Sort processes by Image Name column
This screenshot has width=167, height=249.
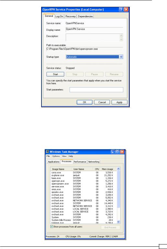pos(61,169)
